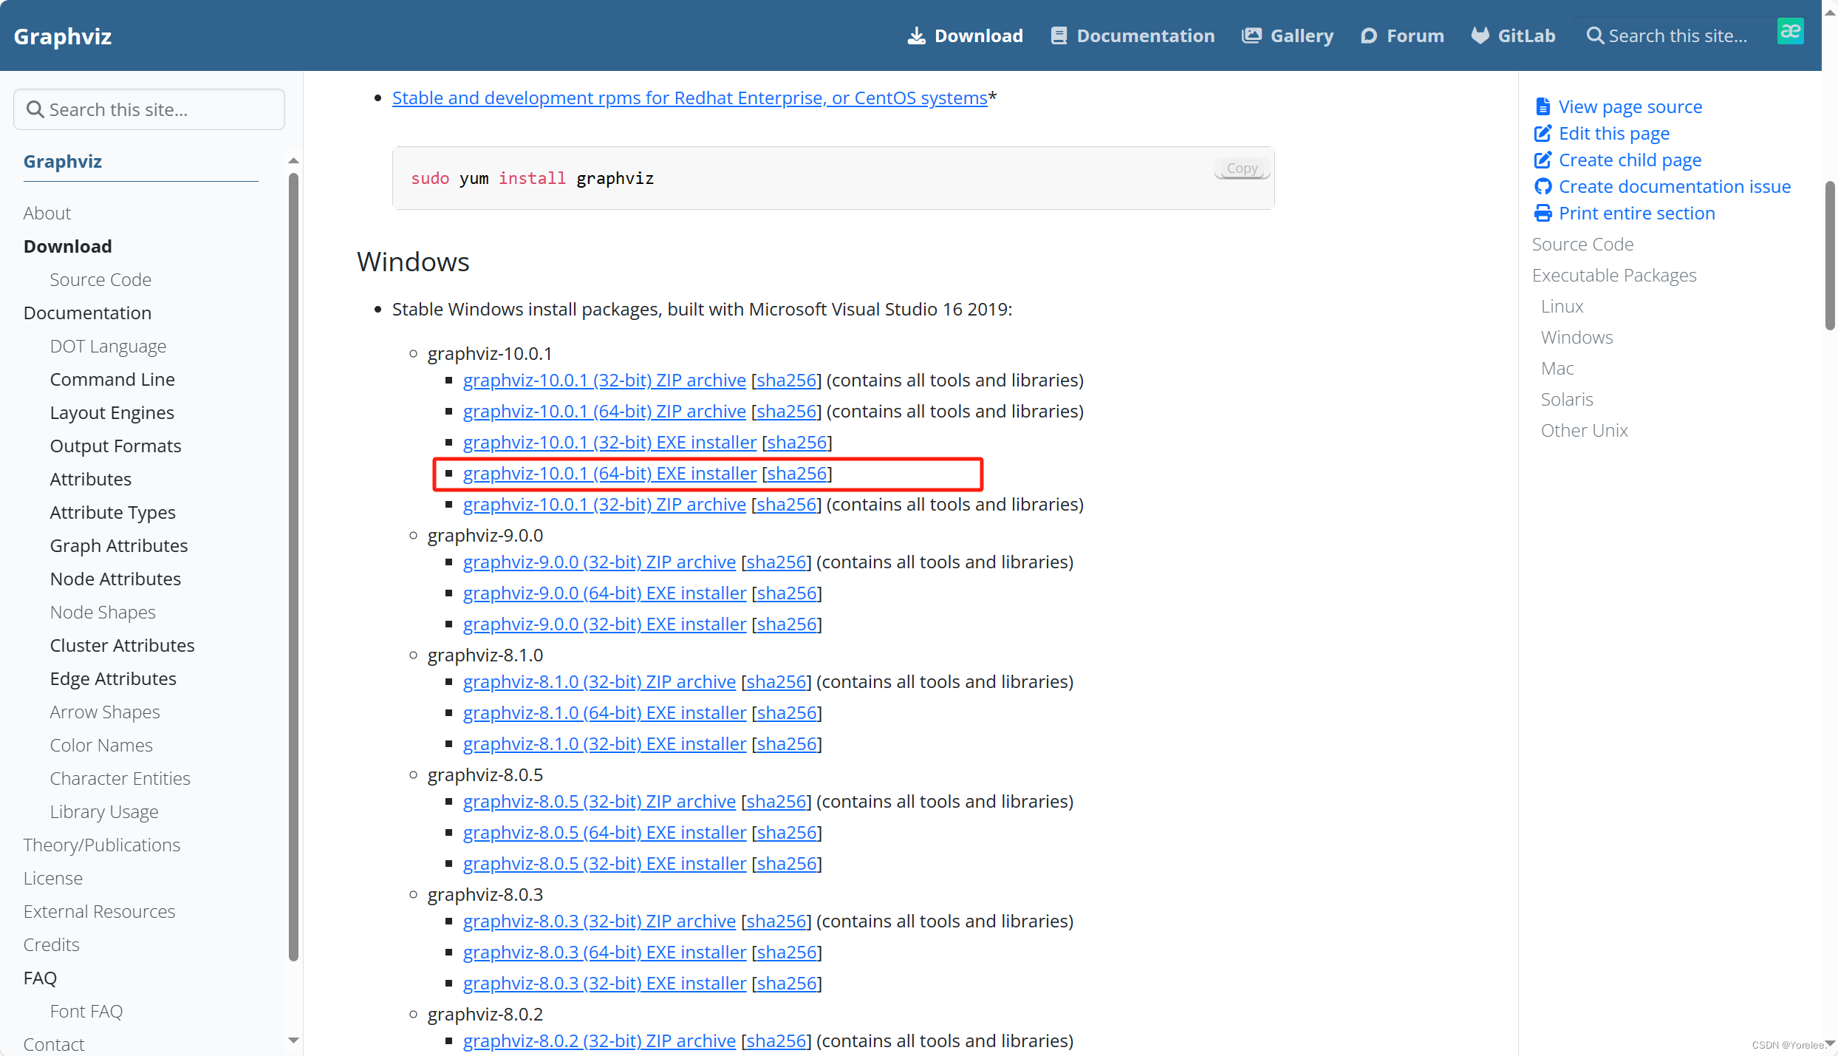Click the Create child page pencil icon

1543,160
